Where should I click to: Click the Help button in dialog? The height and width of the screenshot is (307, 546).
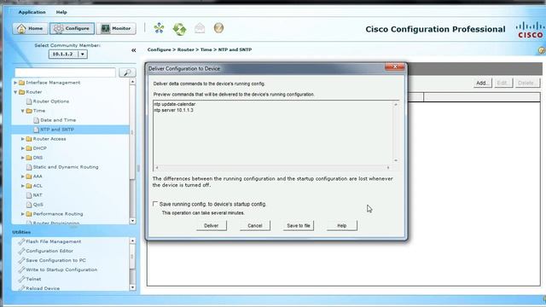(342, 225)
